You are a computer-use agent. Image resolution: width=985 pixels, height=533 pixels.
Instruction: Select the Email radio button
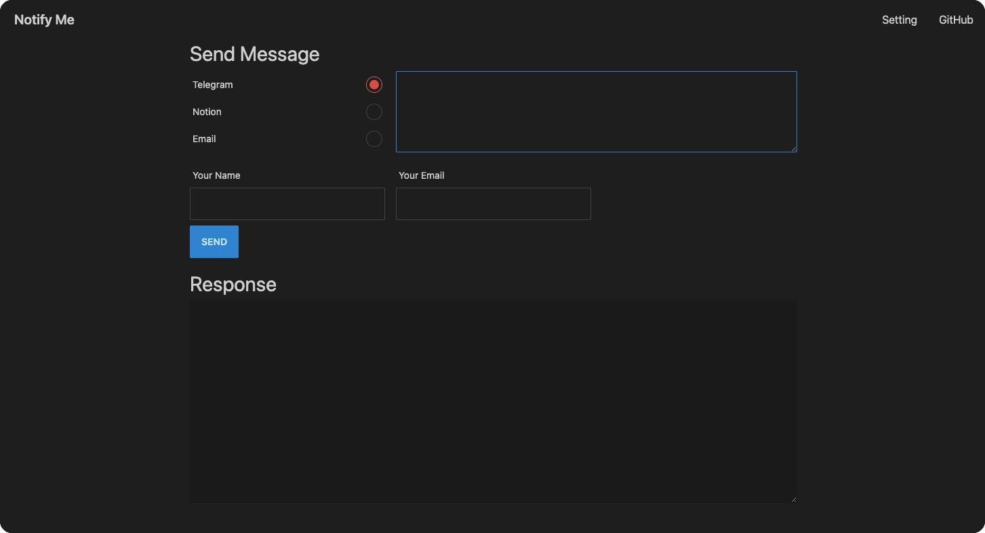point(374,139)
